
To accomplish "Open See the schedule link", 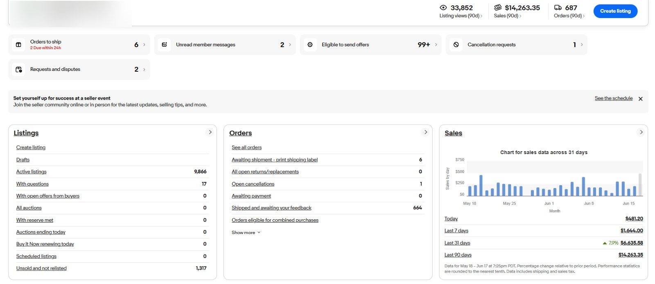I will [613, 98].
